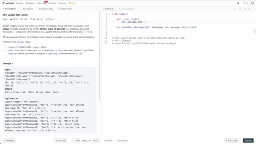Switch to the Description tab
Viewport: 256px width, 144px height.
click(9, 9)
